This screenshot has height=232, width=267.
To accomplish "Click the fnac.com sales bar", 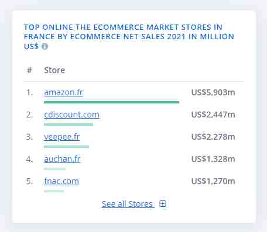I will [x=54, y=191].
